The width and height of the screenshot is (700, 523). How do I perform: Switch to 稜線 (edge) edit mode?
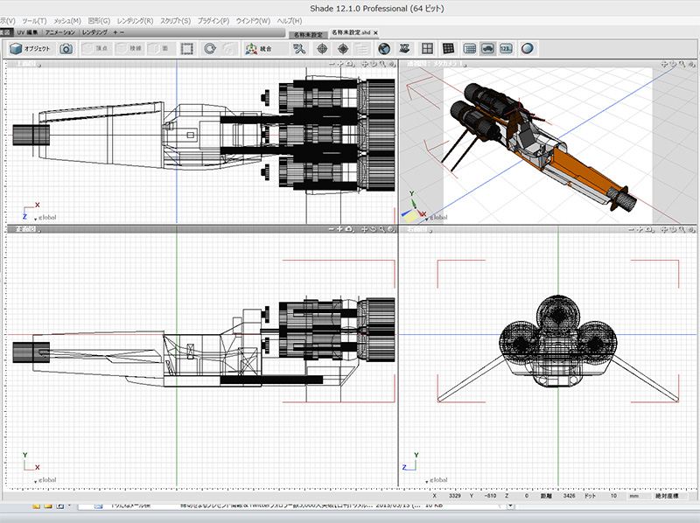[129, 49]
